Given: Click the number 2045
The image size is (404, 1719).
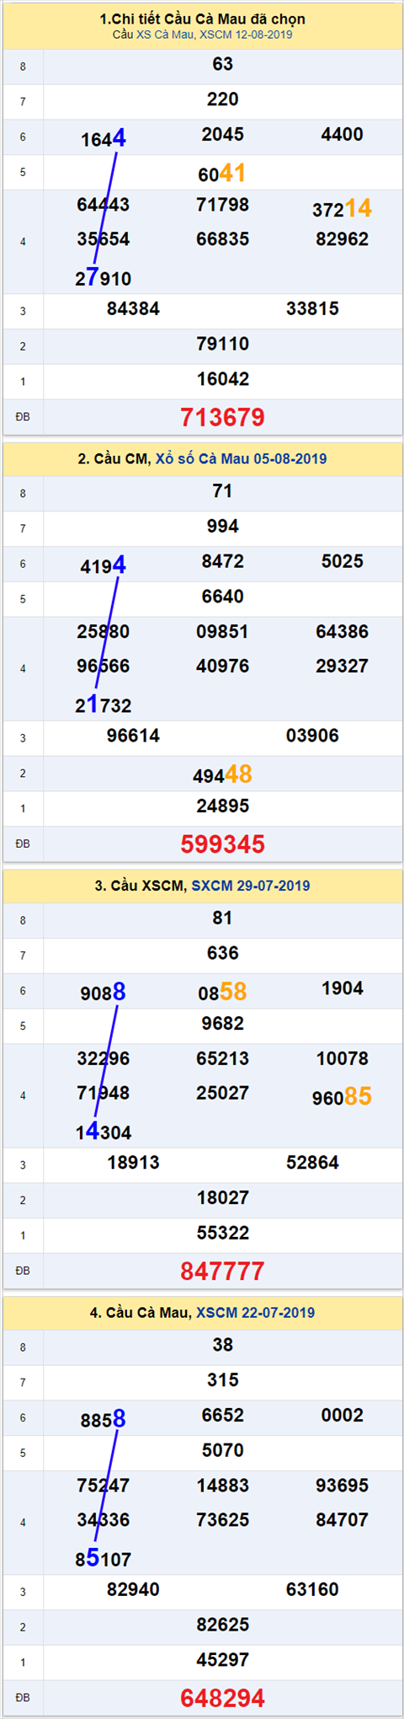Looking at the screenshot, I should tap(222, 135).
